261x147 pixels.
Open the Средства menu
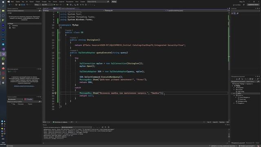pyautogui.click(x=62, y=2)
